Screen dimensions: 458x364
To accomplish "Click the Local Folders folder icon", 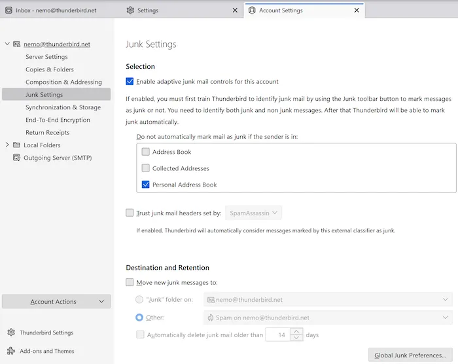I will 16,145.
